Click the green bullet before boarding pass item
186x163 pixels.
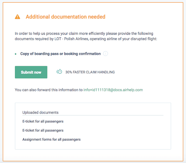click(16, 54)
